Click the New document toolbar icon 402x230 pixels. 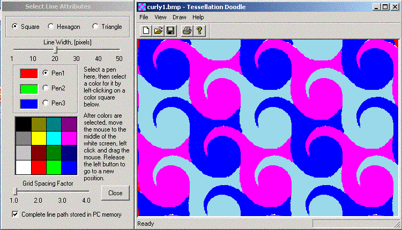[146, 30]
